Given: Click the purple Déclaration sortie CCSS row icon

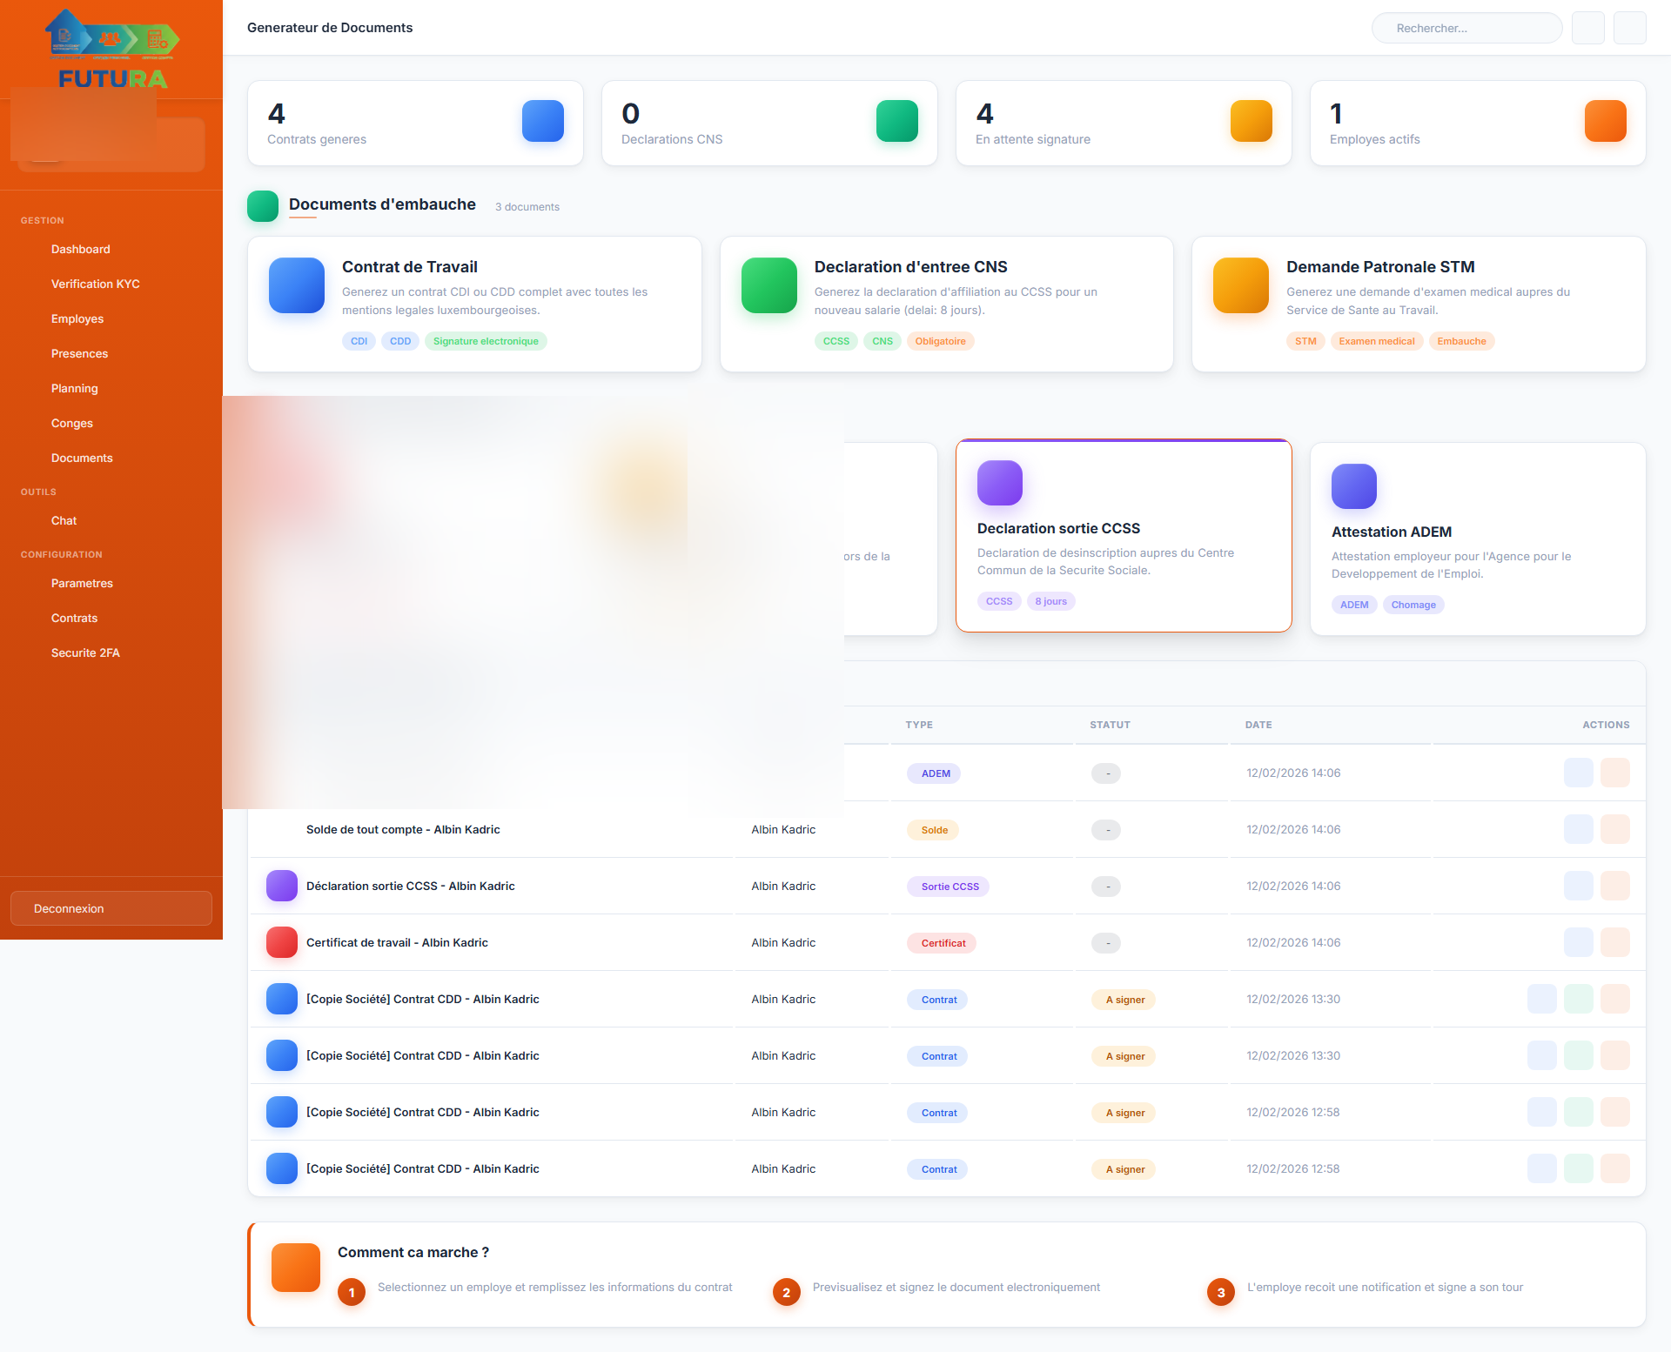Looking at the screenshot, I should point(281,886).
